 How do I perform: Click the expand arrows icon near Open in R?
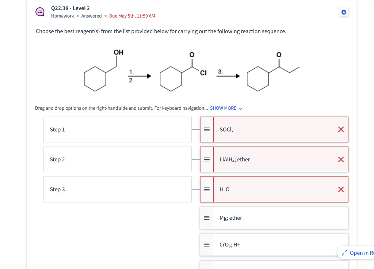coord(344,253)
